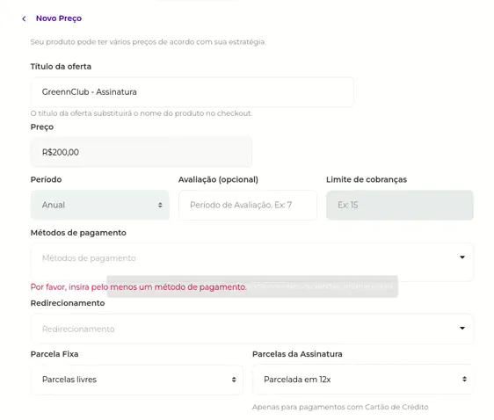Open the Parcela Fixa dropdown with Parcelas livres
Image resolution: width=494 pixels, height=420 pixels.
[137, 380]
